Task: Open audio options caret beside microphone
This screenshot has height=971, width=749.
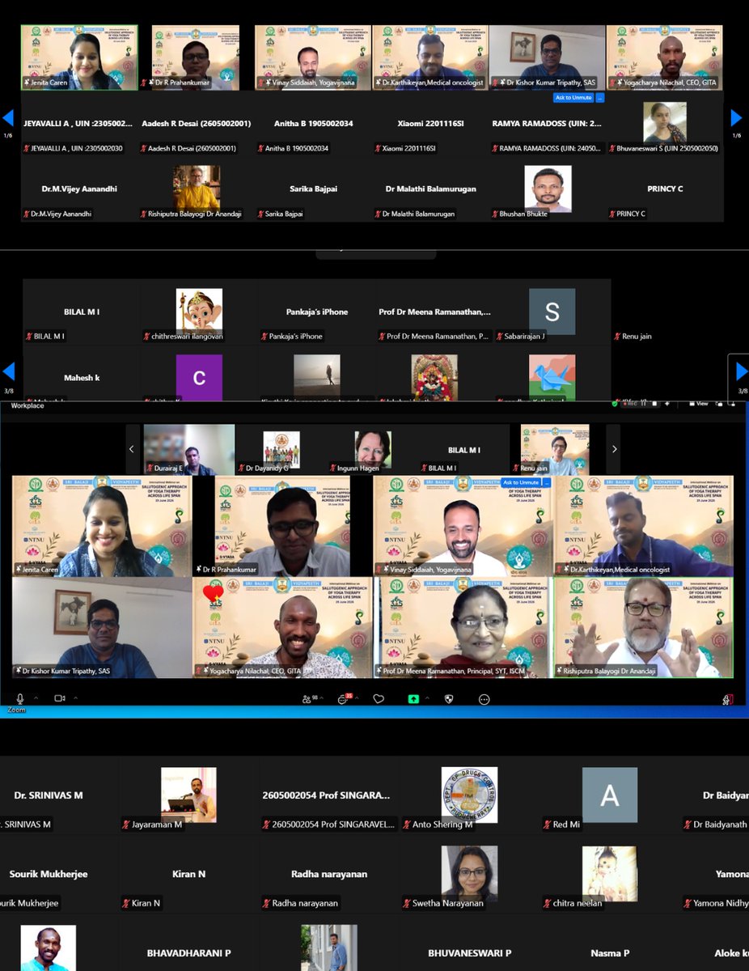Action: click(x=36, y=698)
